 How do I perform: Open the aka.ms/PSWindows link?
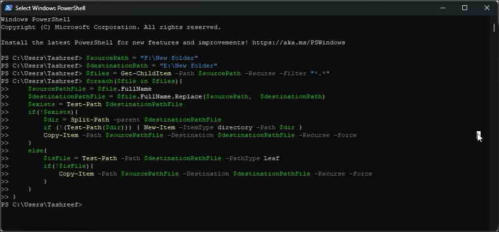[298, 42]
